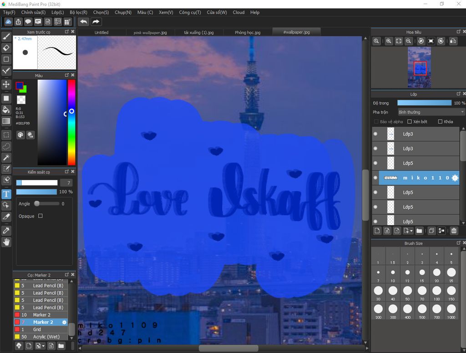The width and height of the screenshot is (466, 353).
Task: Select the Acrylic (Wet) brush
Action: pyautogui.click(x=41, y=337)
